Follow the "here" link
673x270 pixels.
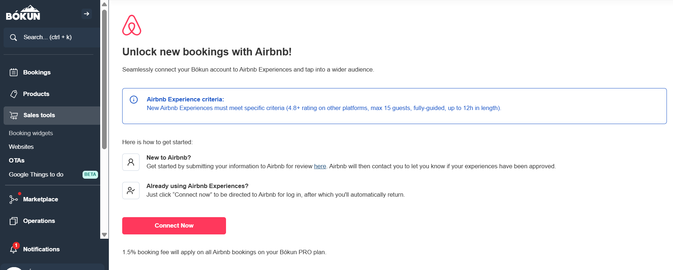[x=320, y=166]
